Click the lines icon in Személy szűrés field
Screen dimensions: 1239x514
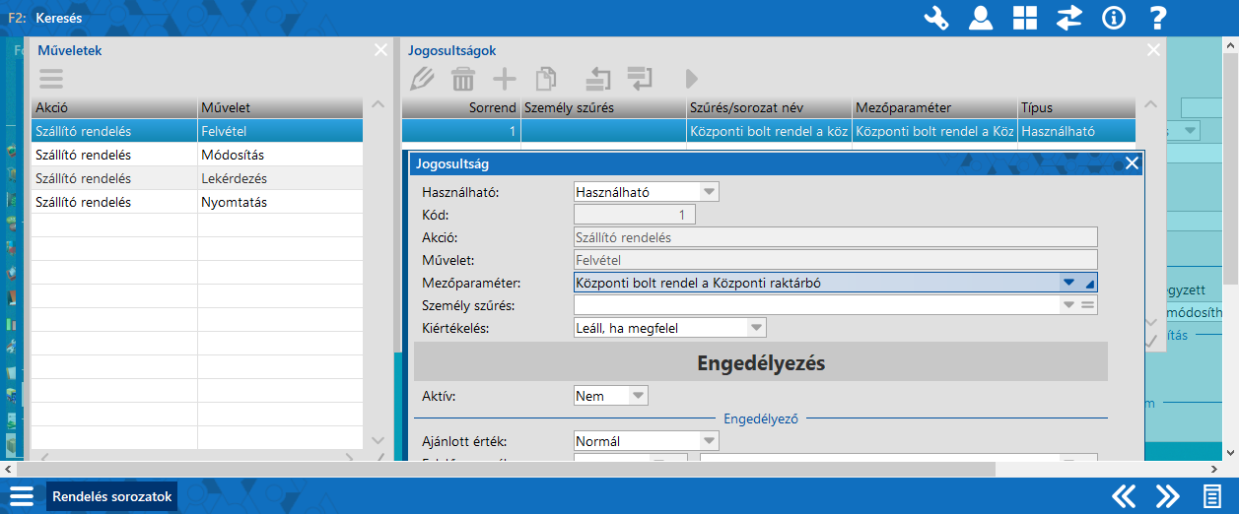point(1088,305)
